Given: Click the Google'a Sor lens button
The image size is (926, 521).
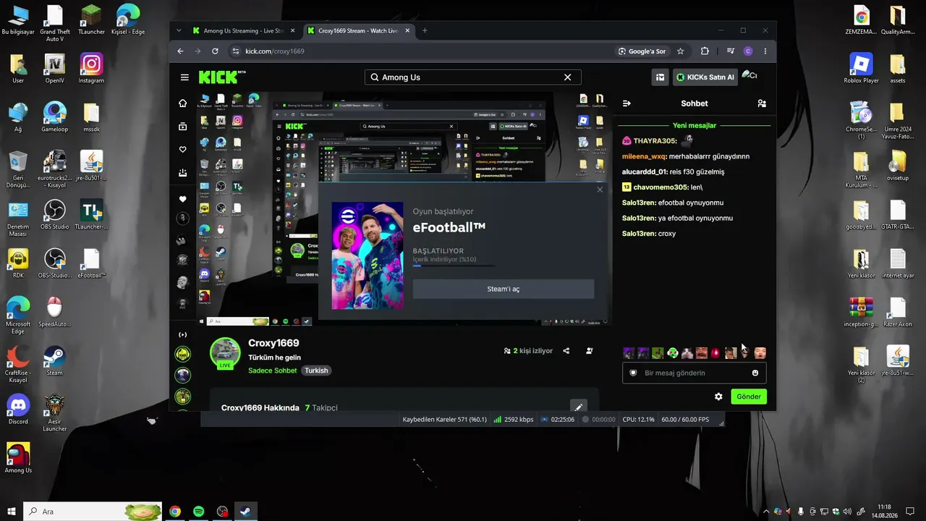Looking at the screenshot, I should point(642,51).
